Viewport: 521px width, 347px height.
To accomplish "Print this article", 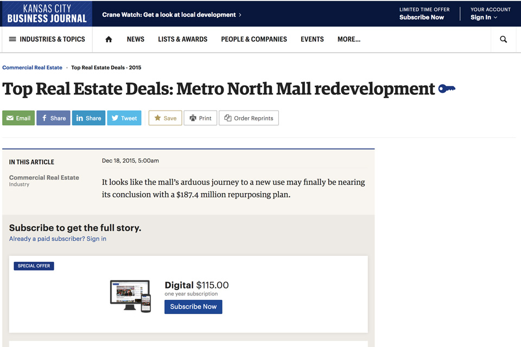I will point(200,118).
